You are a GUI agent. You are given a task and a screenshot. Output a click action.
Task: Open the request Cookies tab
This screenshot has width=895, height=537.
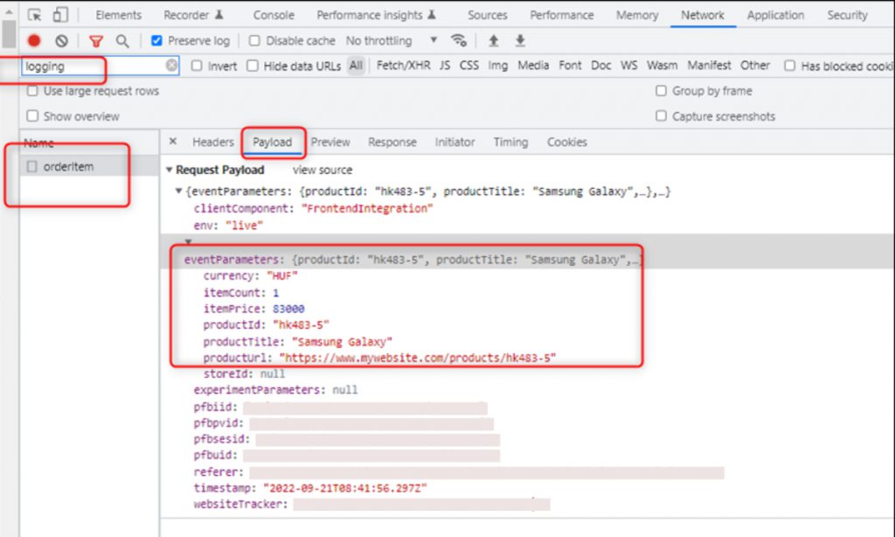point(566,142)
